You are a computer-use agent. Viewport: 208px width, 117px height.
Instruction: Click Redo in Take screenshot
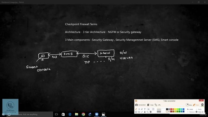tap(199, 109)
